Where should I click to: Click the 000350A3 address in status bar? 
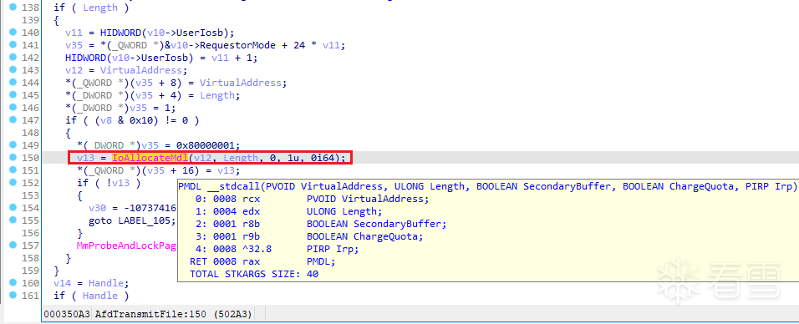tap(68, 314)
